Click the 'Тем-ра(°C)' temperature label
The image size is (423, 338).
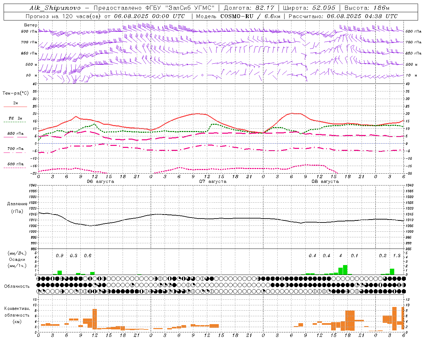click(16, 93)
